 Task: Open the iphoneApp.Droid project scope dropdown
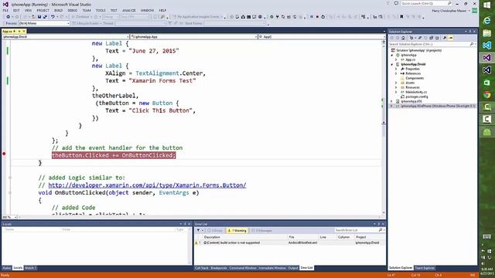(x=65, y=36)
